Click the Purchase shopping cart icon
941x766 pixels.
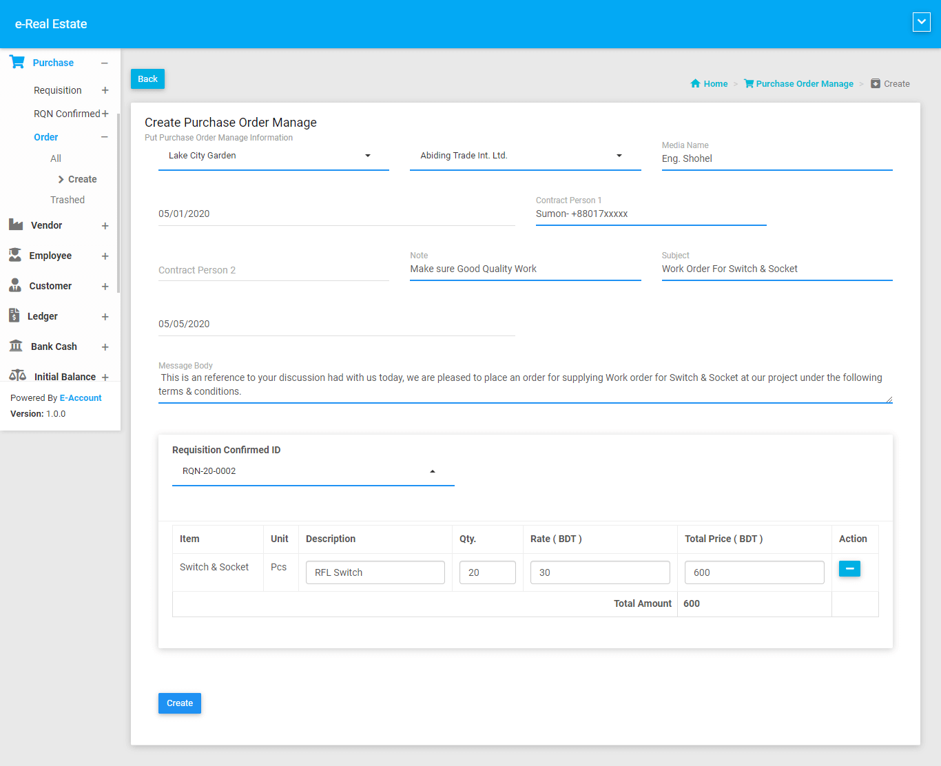(17, 62)
